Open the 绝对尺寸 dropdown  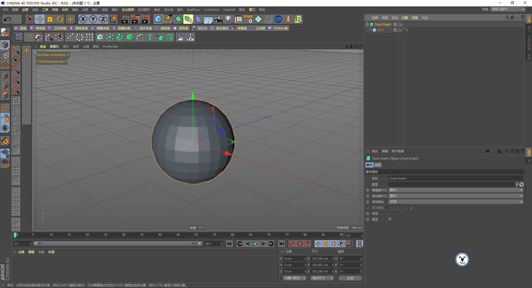click(322, 278)
